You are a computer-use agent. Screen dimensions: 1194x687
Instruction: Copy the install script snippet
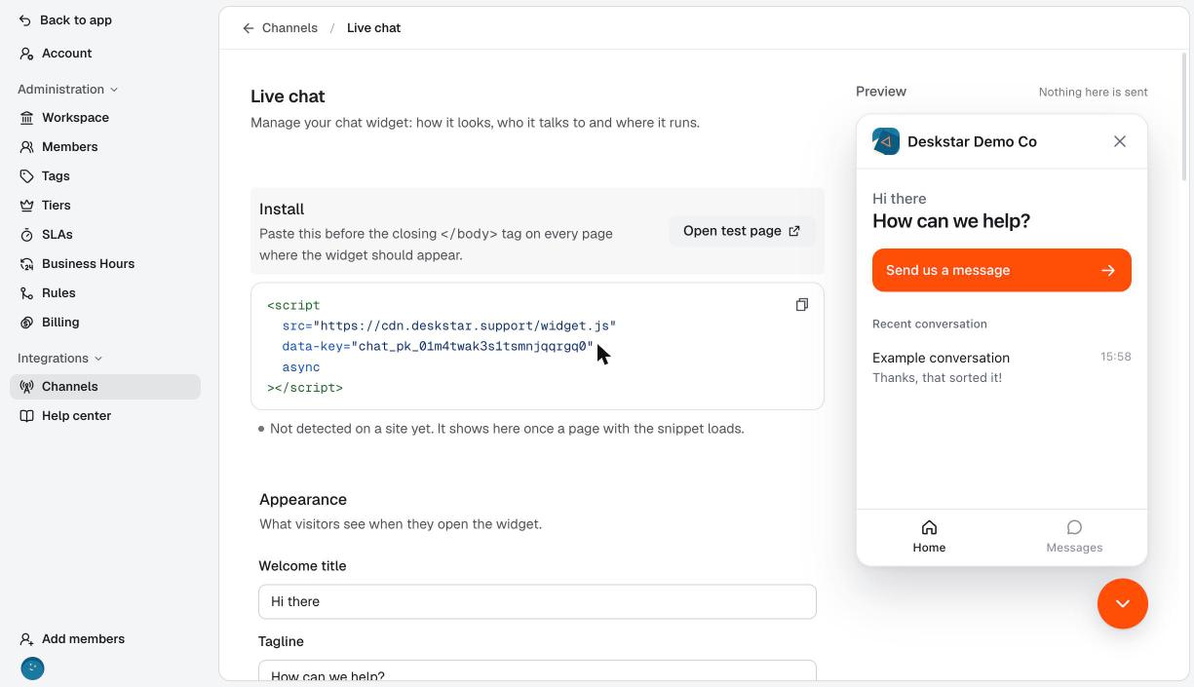point(801,305)
